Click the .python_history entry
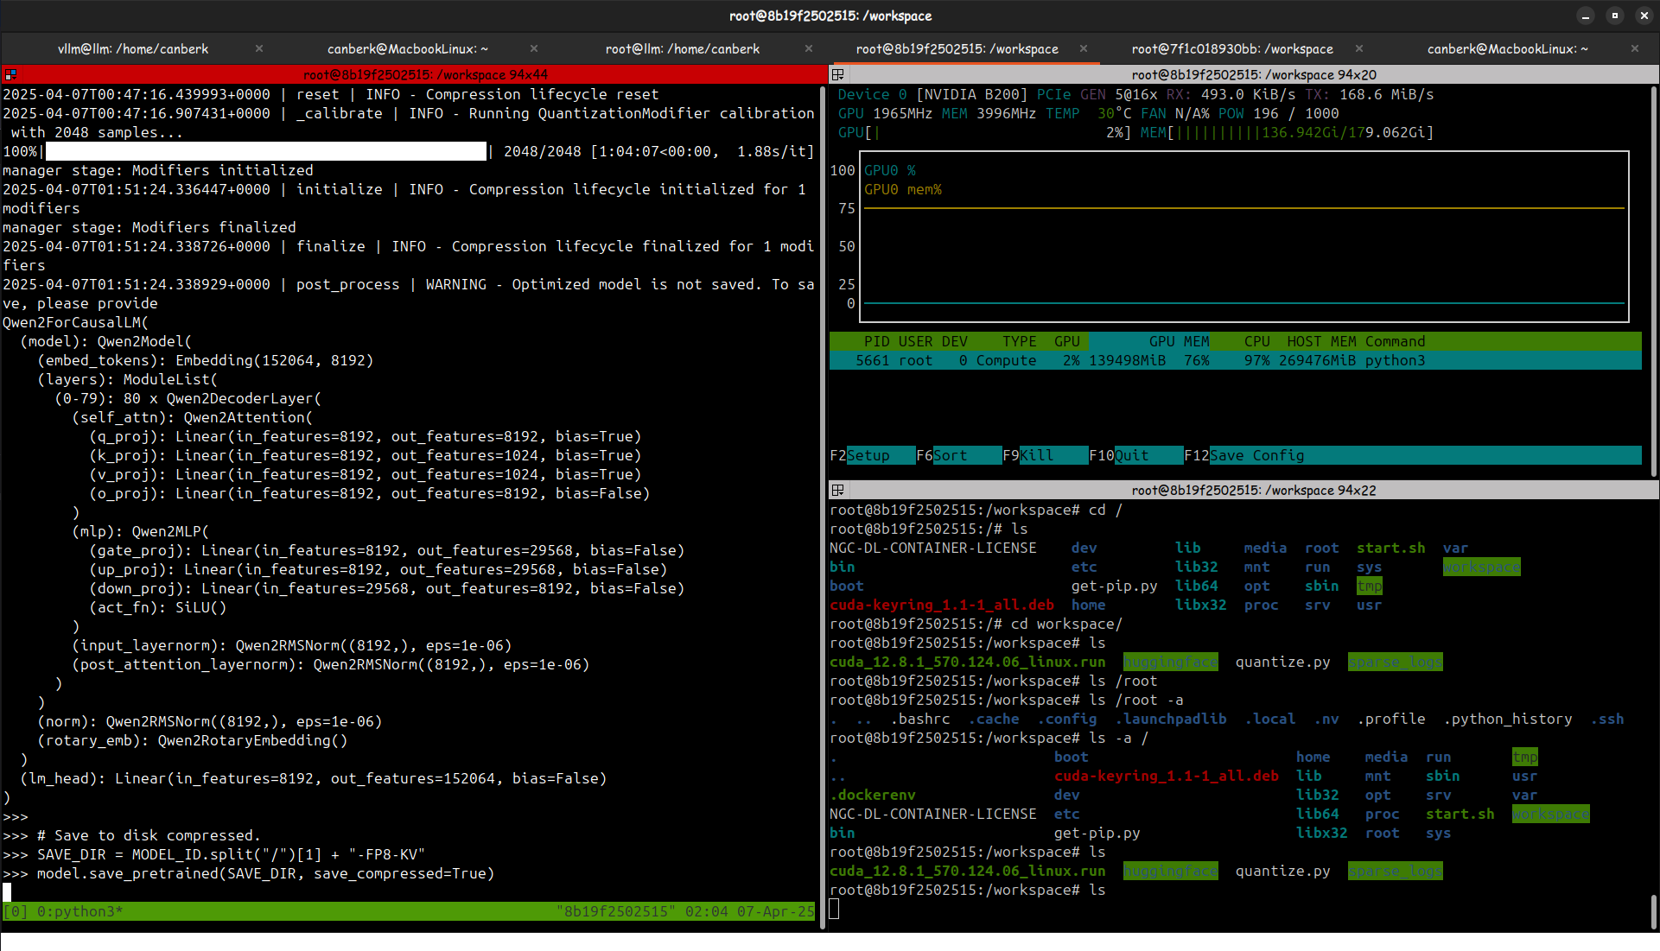 pos(1507,720)
